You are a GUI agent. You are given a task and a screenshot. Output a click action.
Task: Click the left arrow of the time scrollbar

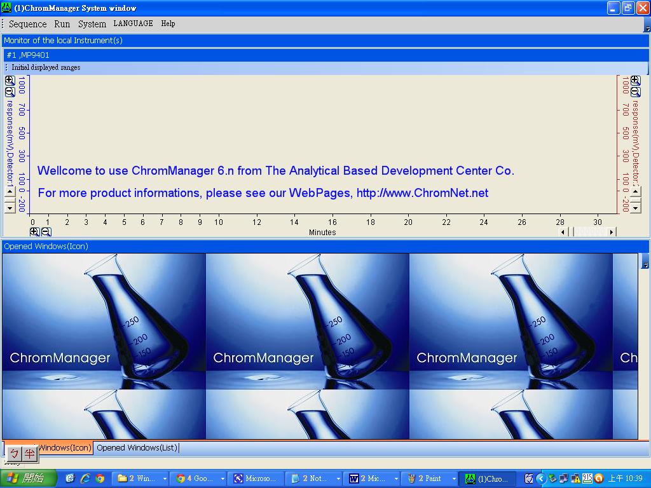click(563, 232)
